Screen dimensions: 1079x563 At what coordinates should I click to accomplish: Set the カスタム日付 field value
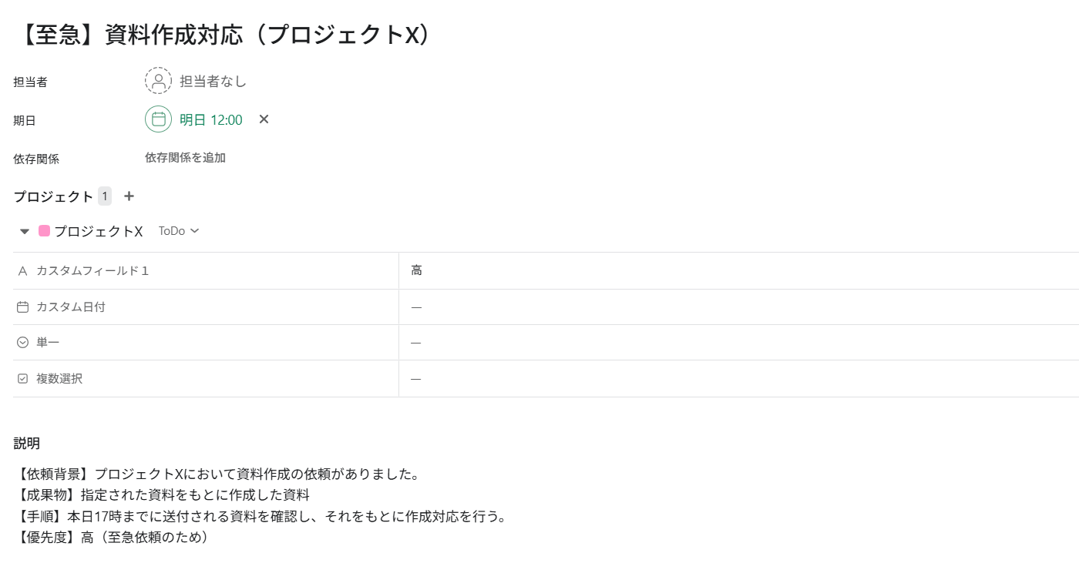pyautogui.click(x=738, y=307)
